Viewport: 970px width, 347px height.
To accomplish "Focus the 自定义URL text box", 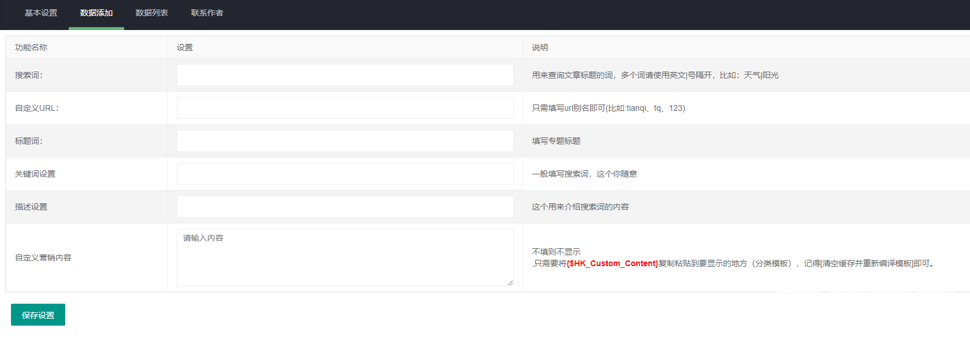I will [345, 108].
